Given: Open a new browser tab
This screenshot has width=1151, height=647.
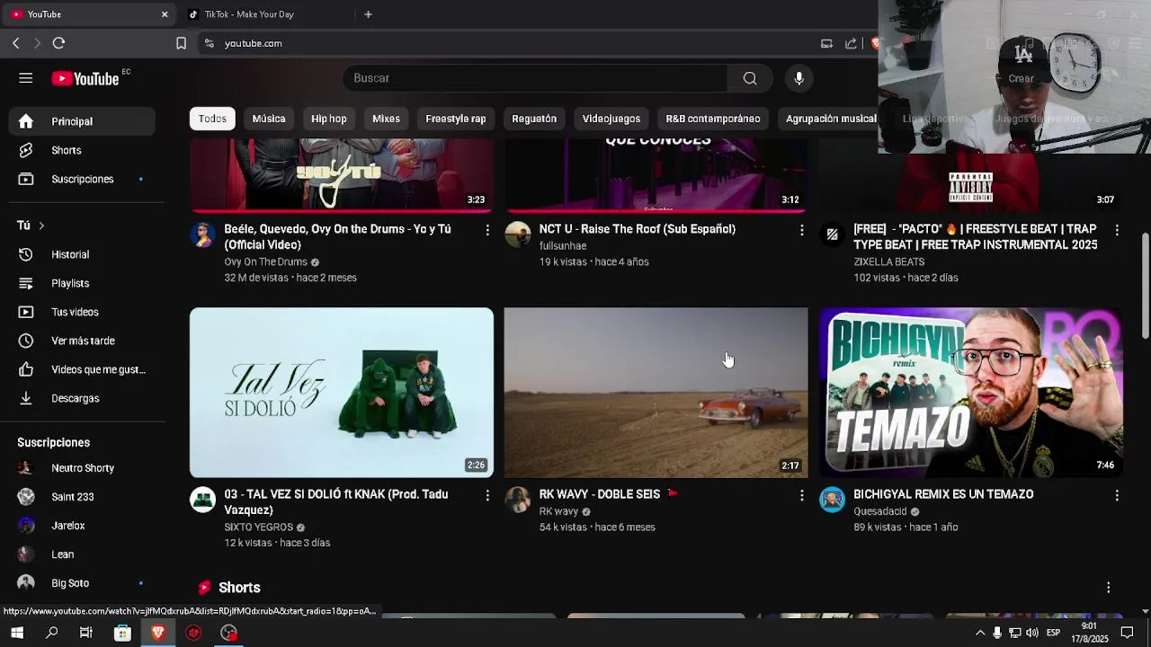Looking at the screenshot, I should tap(368, 14).
